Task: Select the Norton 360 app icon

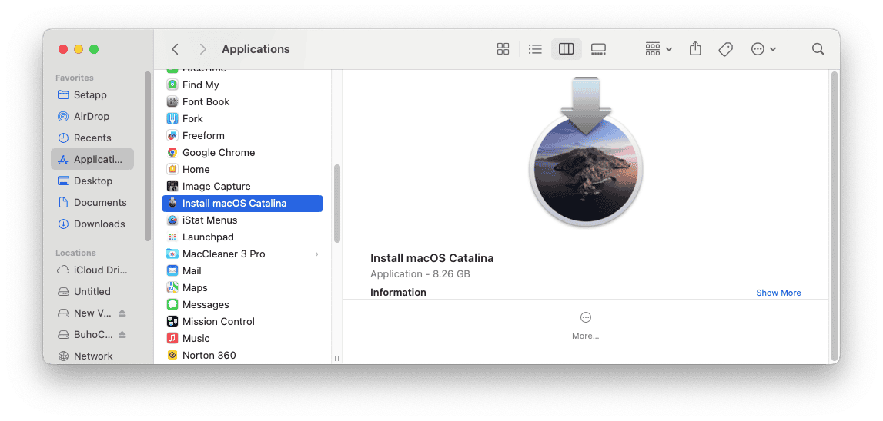Action: [x=172, y=355]
